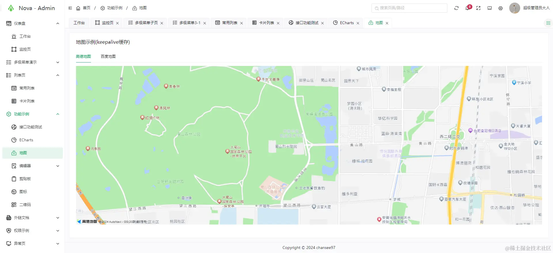
Task: Close the 地图 tab
Action: 387,23
